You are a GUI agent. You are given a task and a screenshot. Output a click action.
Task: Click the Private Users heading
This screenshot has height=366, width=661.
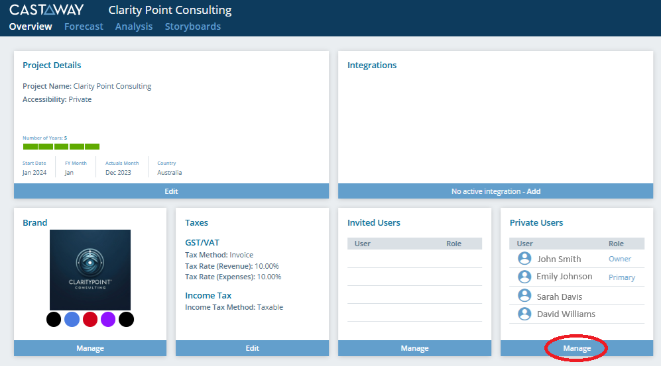click(536, 222)
